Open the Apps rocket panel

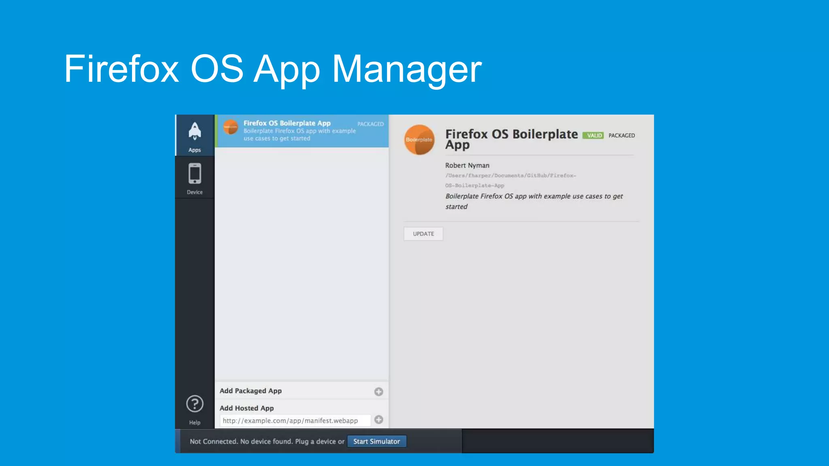pyautogui.click(x=195, y=136)
